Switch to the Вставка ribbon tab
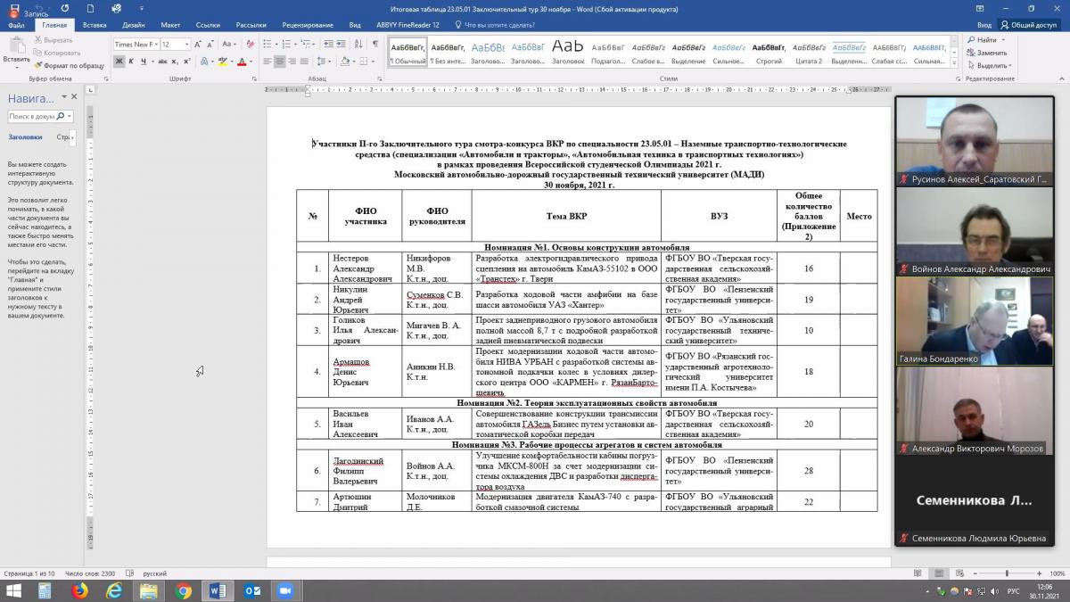Screen dimensions: 1070x602 click(x=95, y=25)
